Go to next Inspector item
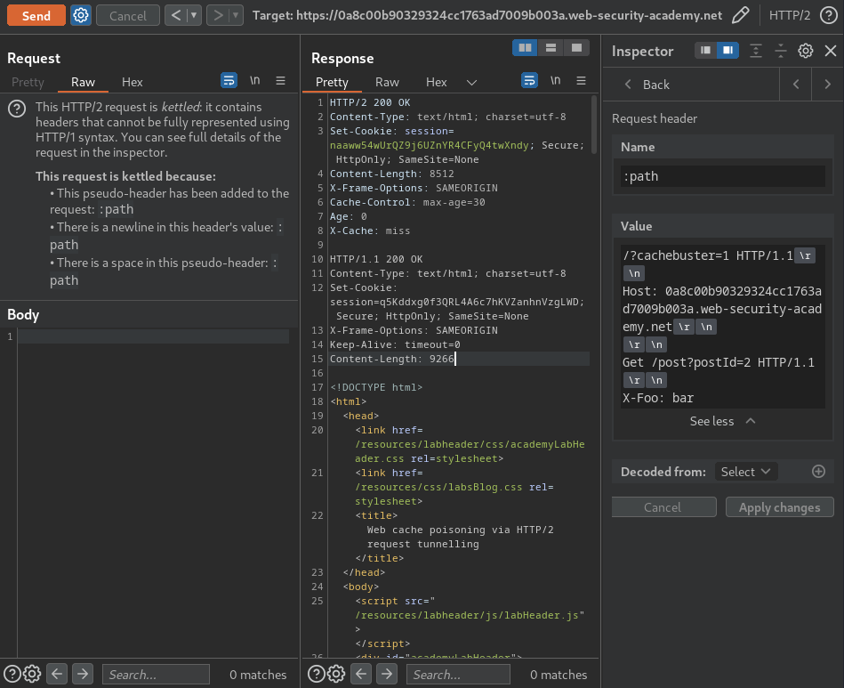Viewport: 844px width, 688px height. [x=827, y=85]
